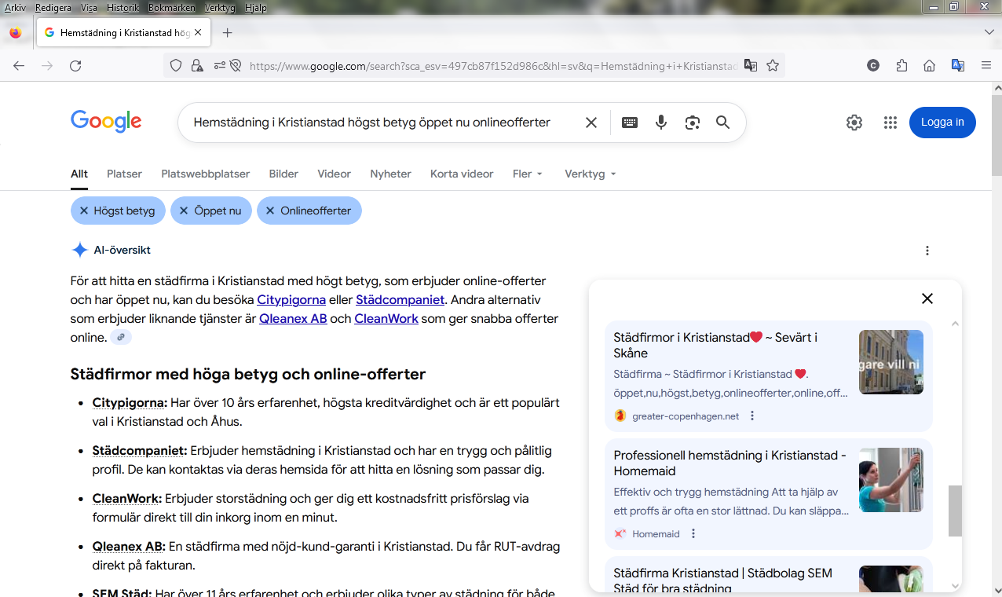Remove the Högst betyg filter chip

point(84,211)
